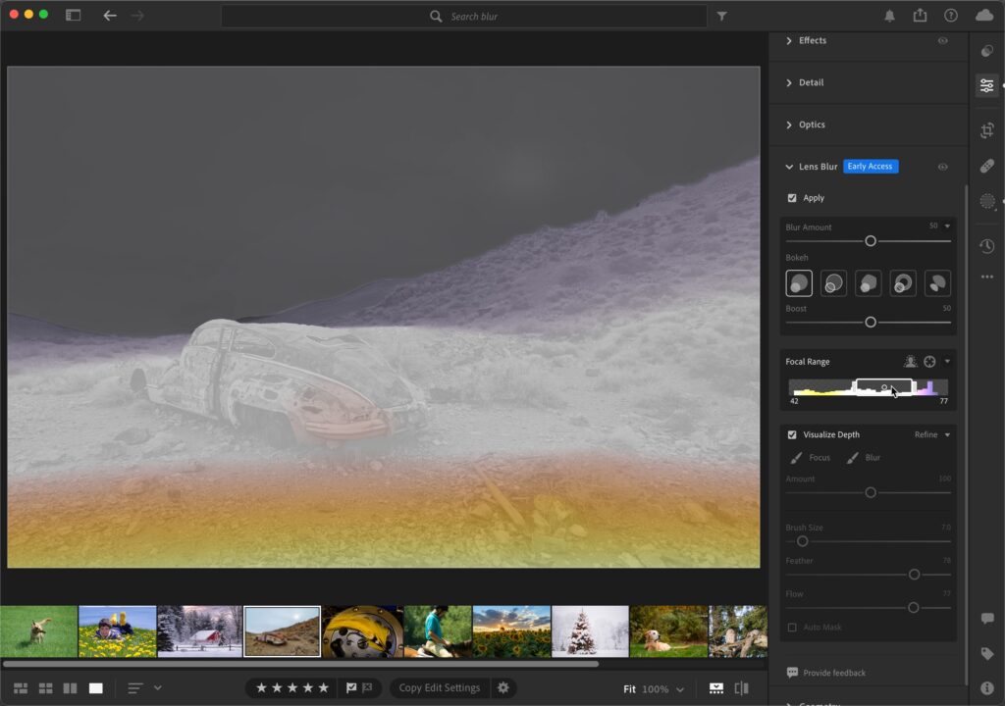
Task: Click Copy Edit Settings button
Action: pyautogui.click(x=440, y=687)
